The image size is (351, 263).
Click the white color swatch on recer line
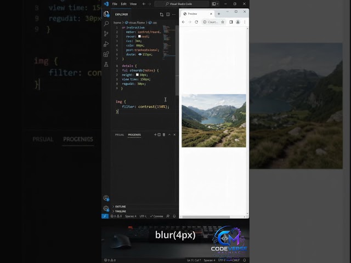pyautogui.click(x=139, y=36)
